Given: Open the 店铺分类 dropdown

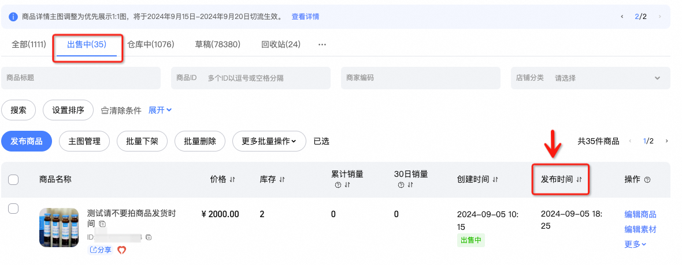Looking at the screenshot, I should tap(591, 78).
